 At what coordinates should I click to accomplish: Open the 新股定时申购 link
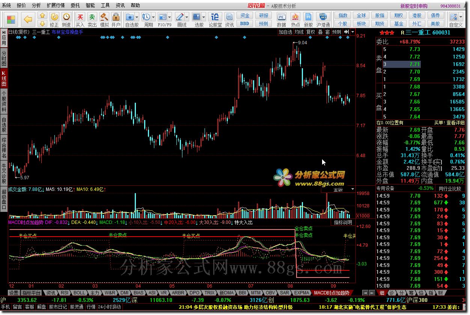tap(414, 6)
